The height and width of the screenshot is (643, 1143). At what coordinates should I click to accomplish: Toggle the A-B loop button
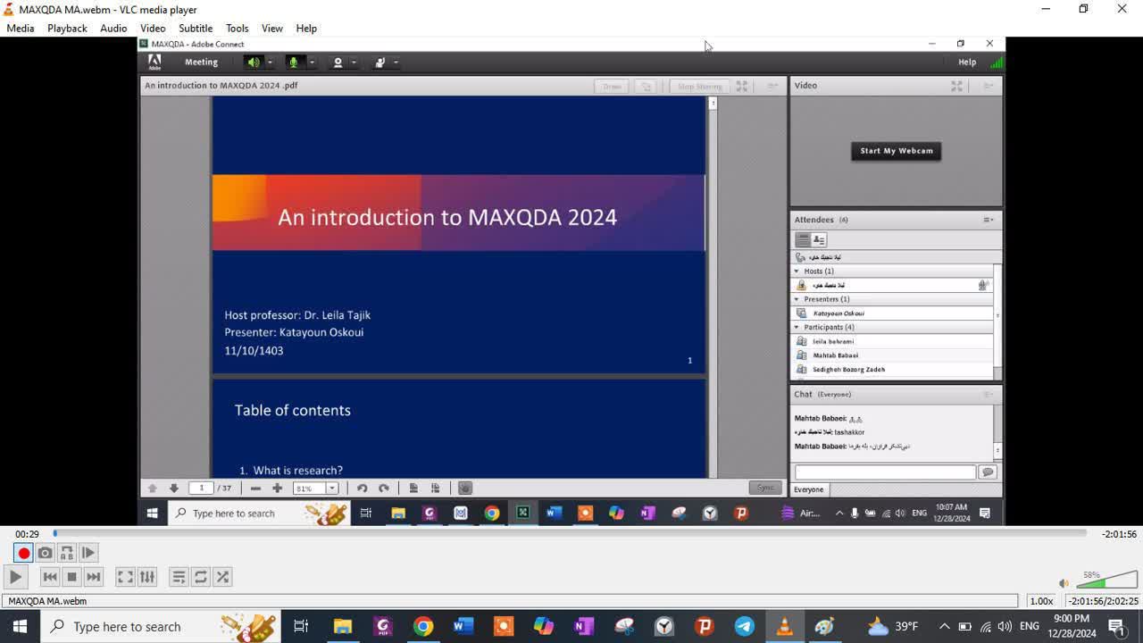click(67, 553)
